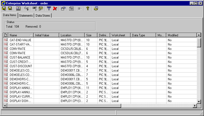Screen dimensions: 204x116
Task: Click the EMPLOY.CPY(3... location cell
Action: (72, 101)
